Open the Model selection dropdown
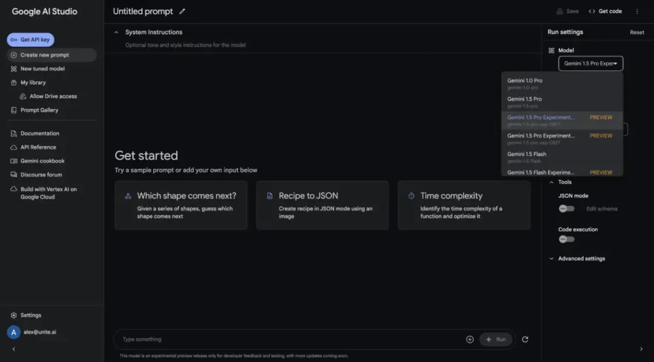This screenshot has height=362, width=654. pos(590,64)
